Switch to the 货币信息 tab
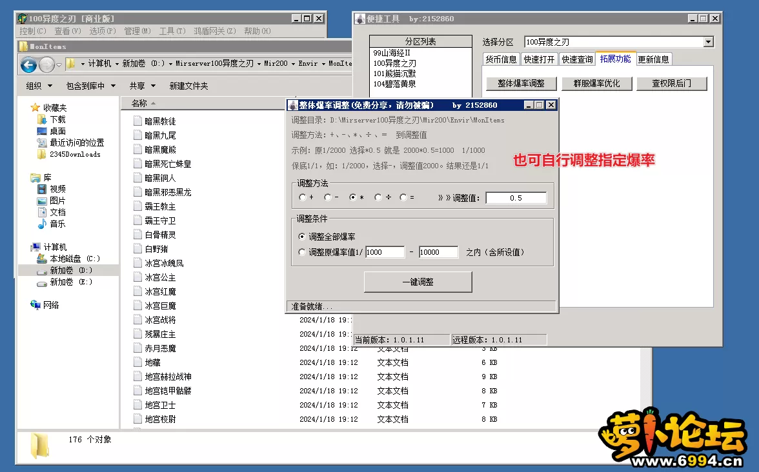The width and height of the screenshot is (759, 472). (501, 59)
